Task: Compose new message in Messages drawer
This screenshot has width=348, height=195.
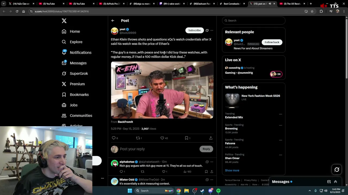Action: (x=329, y=182)
